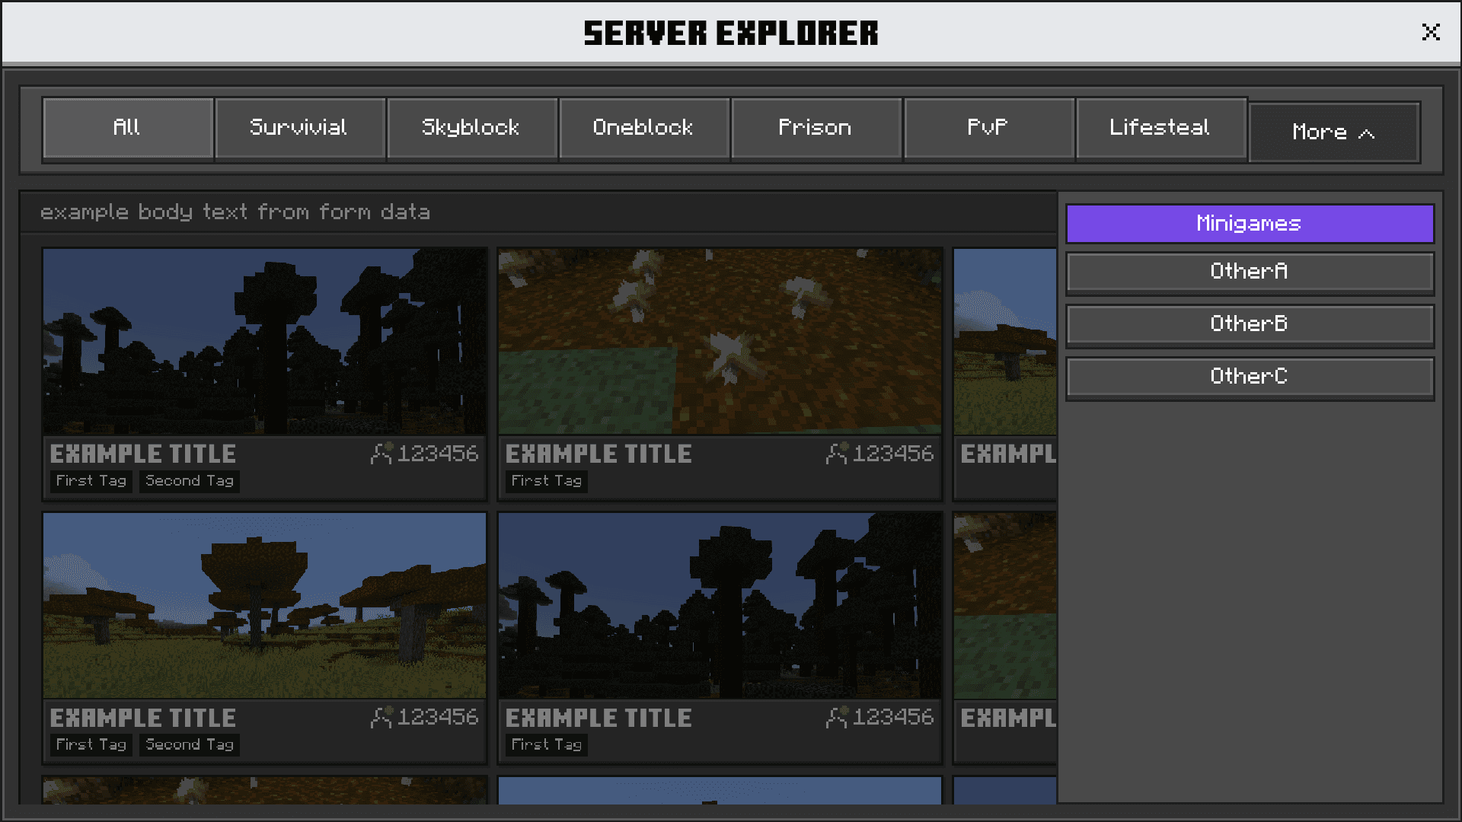This screenshot has height=822, width=1462.
Task: Click the example body text line
Action: coord(235,212)
